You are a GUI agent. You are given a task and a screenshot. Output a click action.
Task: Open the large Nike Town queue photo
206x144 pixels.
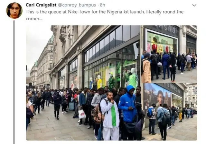click(83, 83)
